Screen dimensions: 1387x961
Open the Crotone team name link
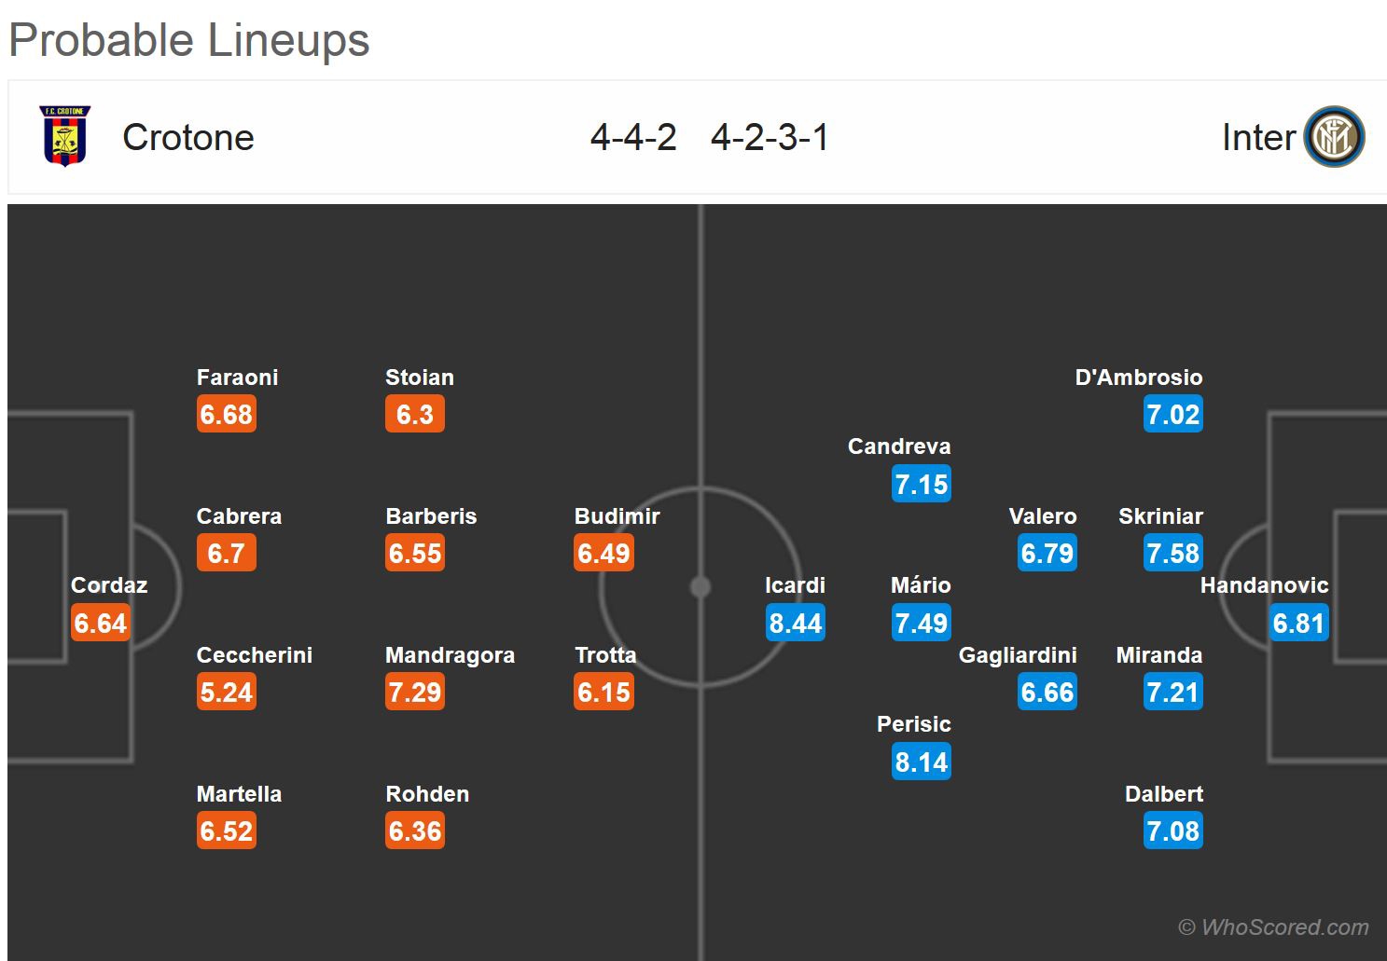pyautogui.click(x=187, y=138)
